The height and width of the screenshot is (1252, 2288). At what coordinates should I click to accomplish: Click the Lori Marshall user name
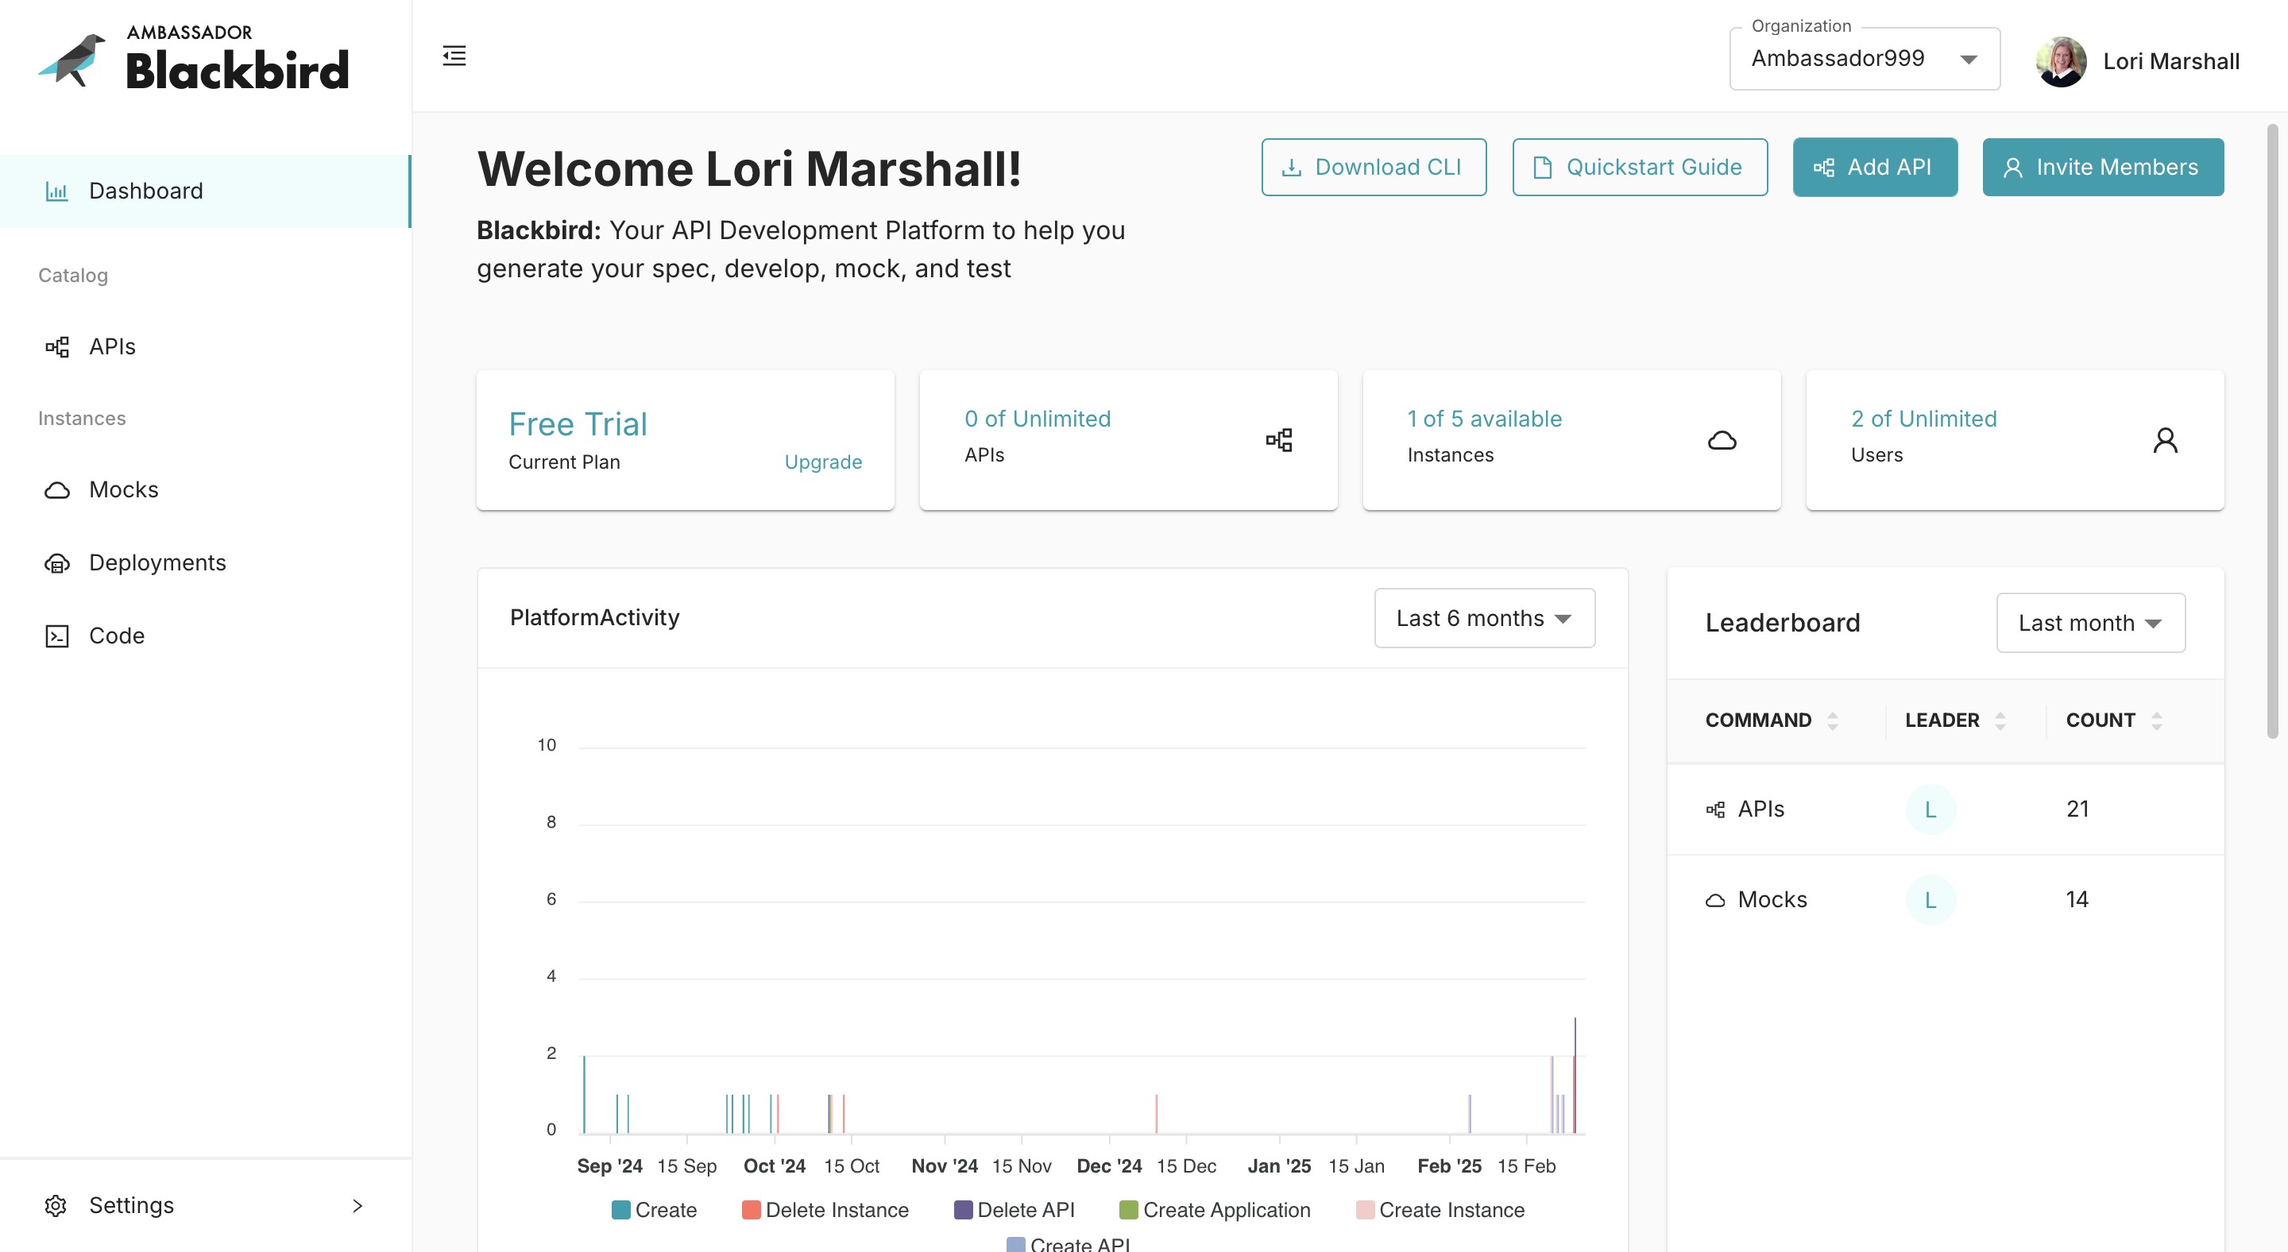tap(2170, 60)
